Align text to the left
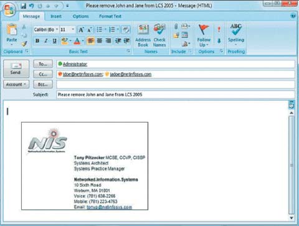This screenshot has width=299, height=226. click(91, 41)
